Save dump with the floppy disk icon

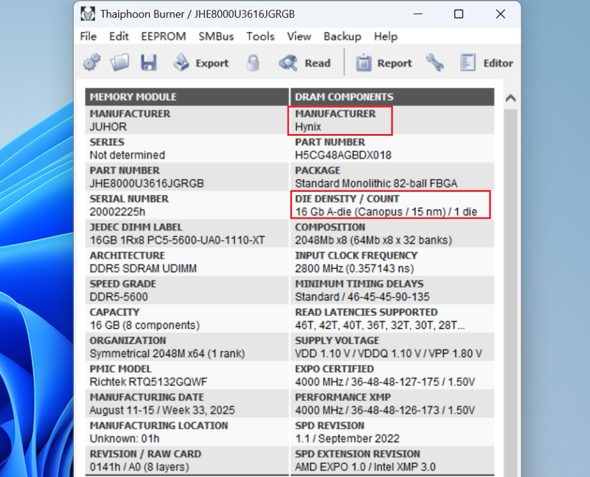pyautogui.click(x=149, y=63)
